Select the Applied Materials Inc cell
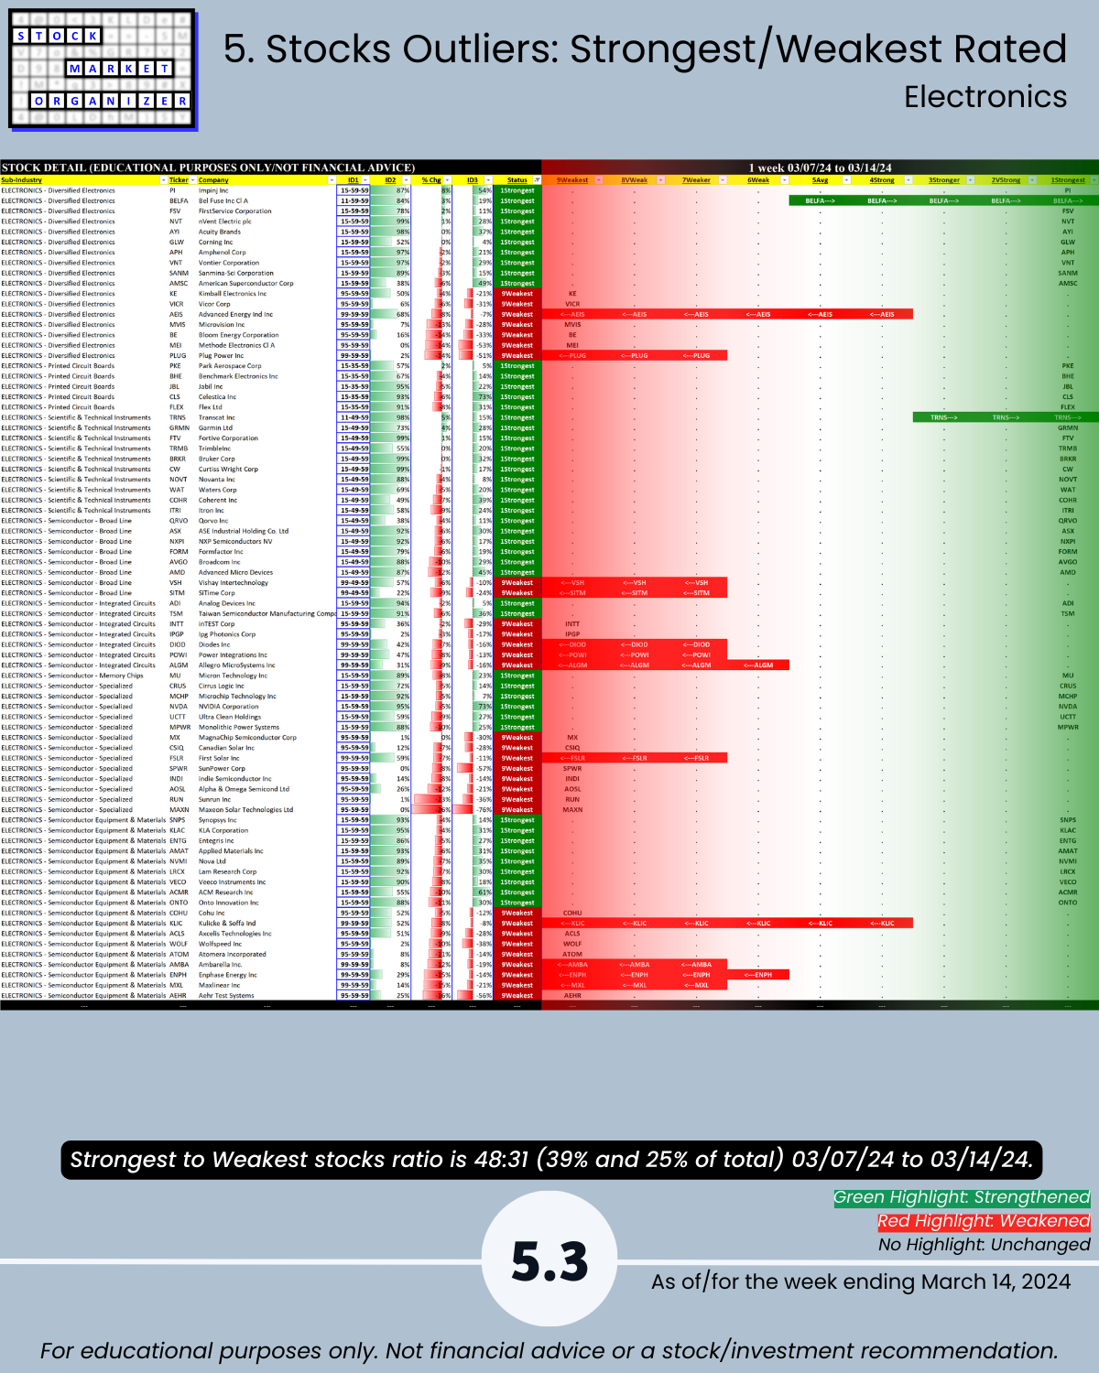 coord(266,851)
